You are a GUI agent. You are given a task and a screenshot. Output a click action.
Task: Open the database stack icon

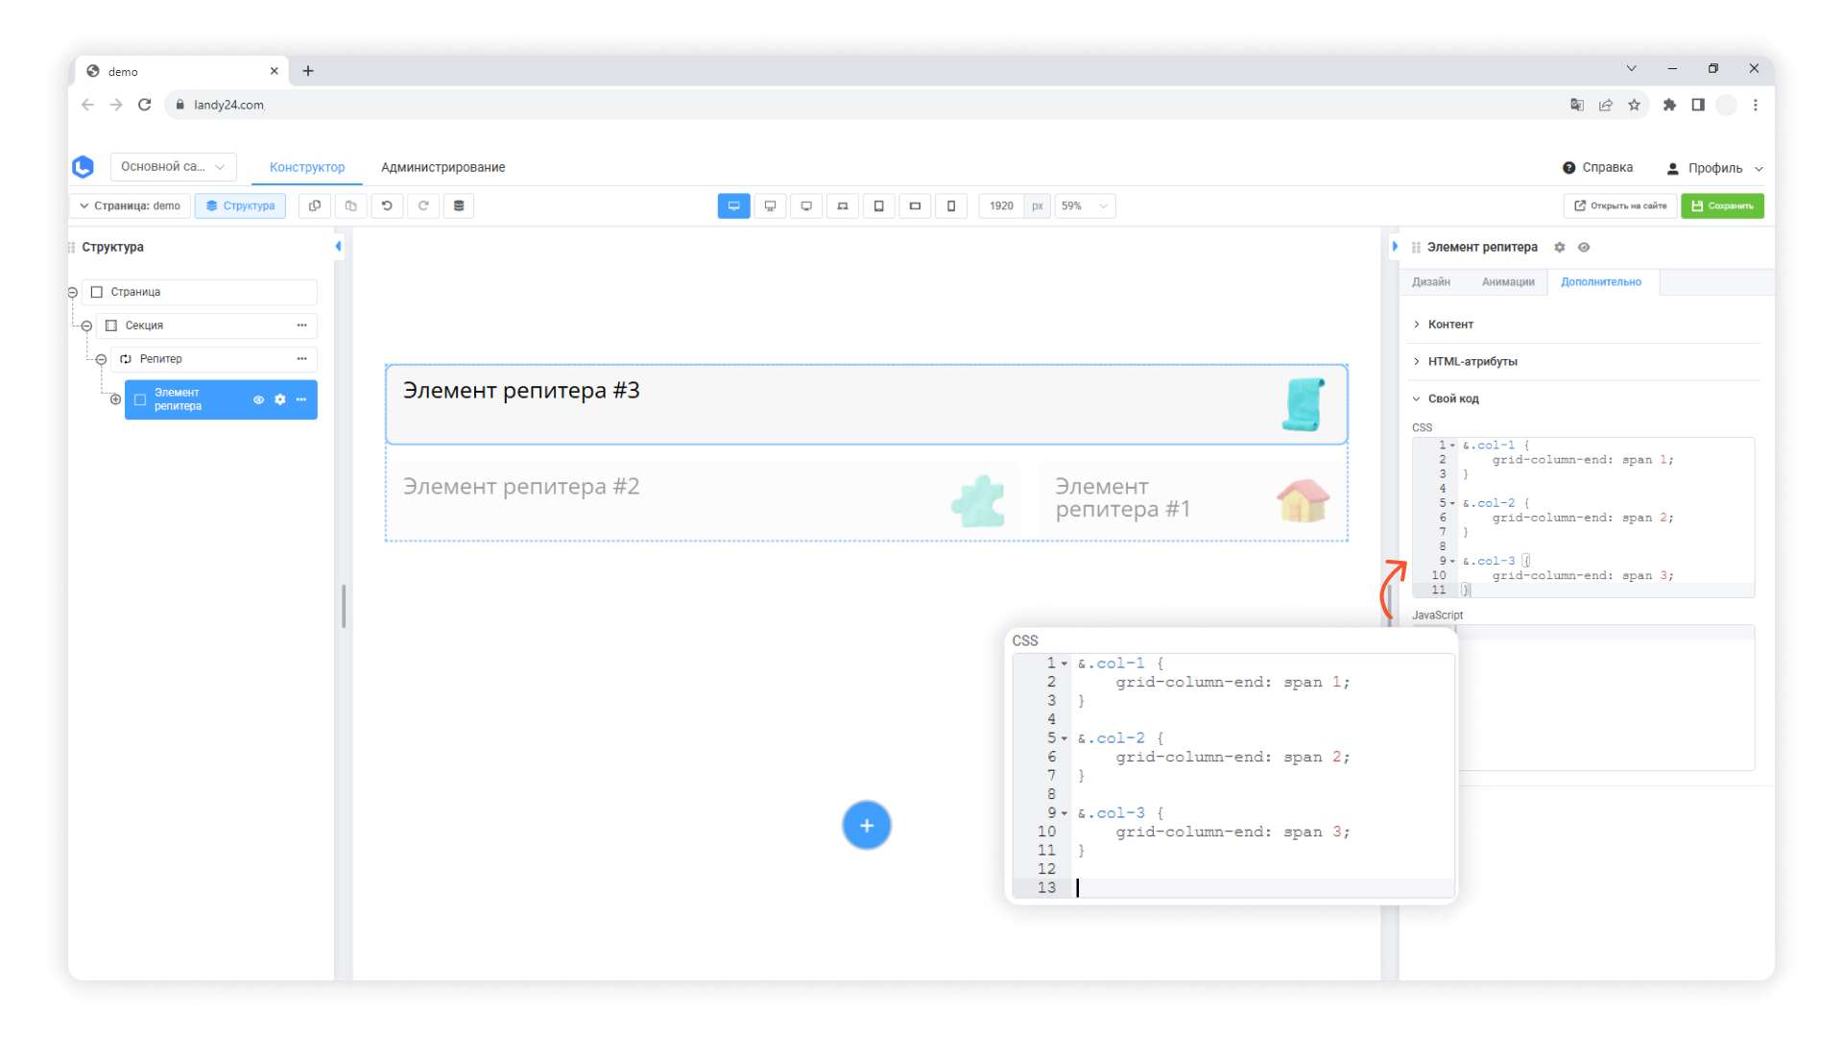[x=459, y=205]
